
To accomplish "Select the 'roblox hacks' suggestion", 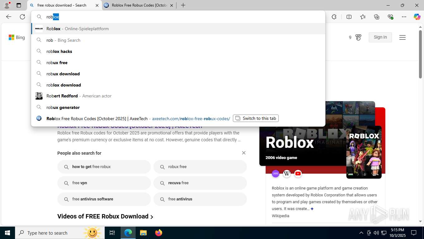I will click(178, 51).
